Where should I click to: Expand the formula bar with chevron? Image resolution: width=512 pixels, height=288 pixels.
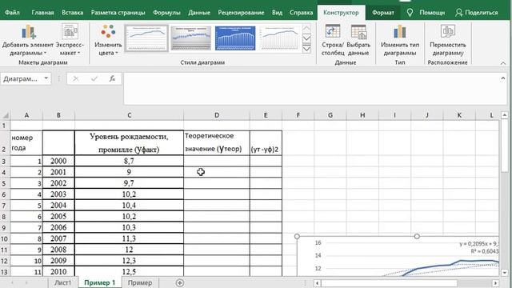[503, 78]
